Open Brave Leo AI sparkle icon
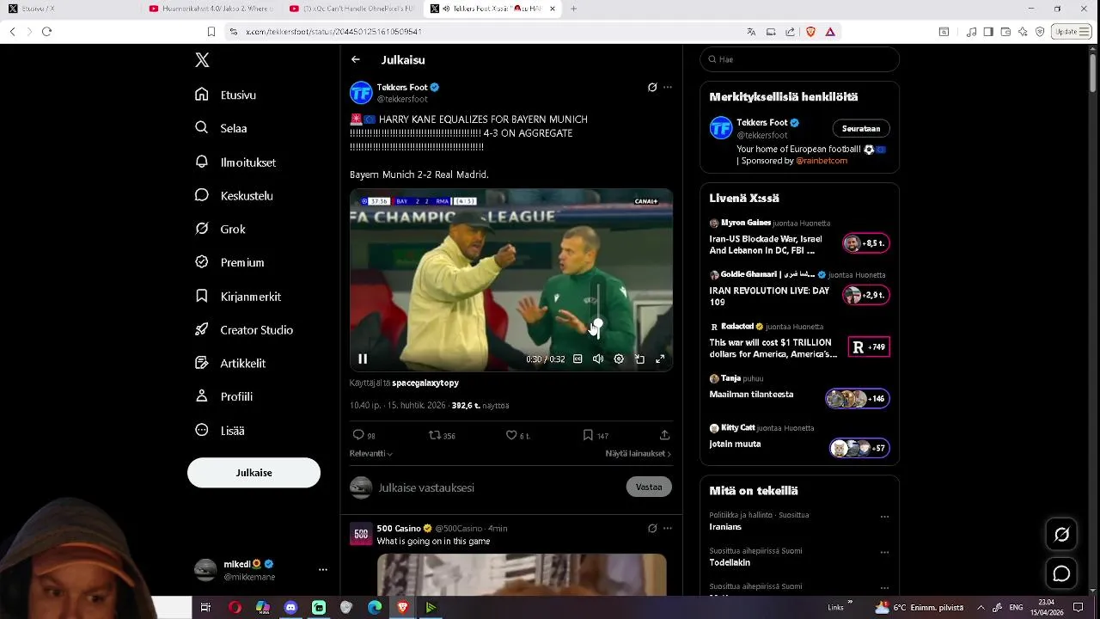 1023,32
